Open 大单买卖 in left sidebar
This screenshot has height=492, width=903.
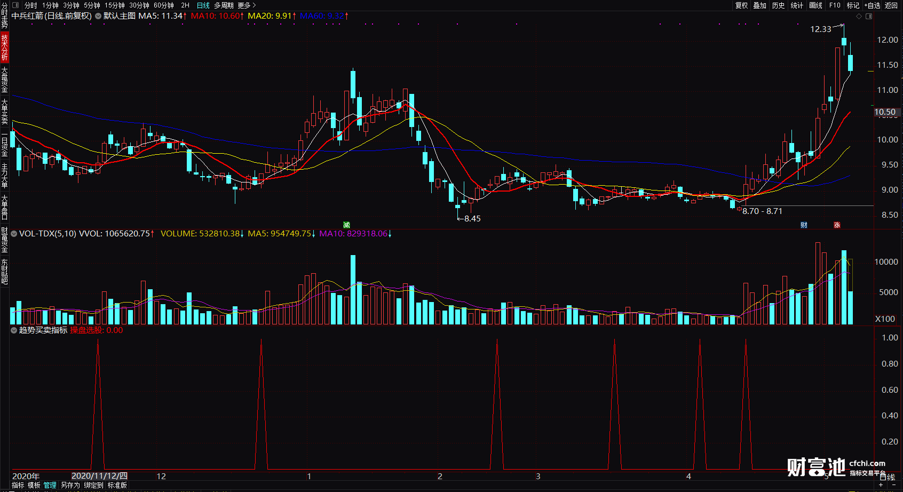4,112
